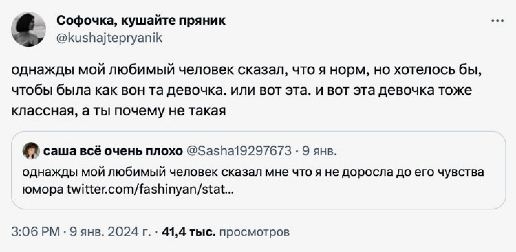
Task: Open quoted author name "саша всё очень плохо"
Action: coord(114,151)
